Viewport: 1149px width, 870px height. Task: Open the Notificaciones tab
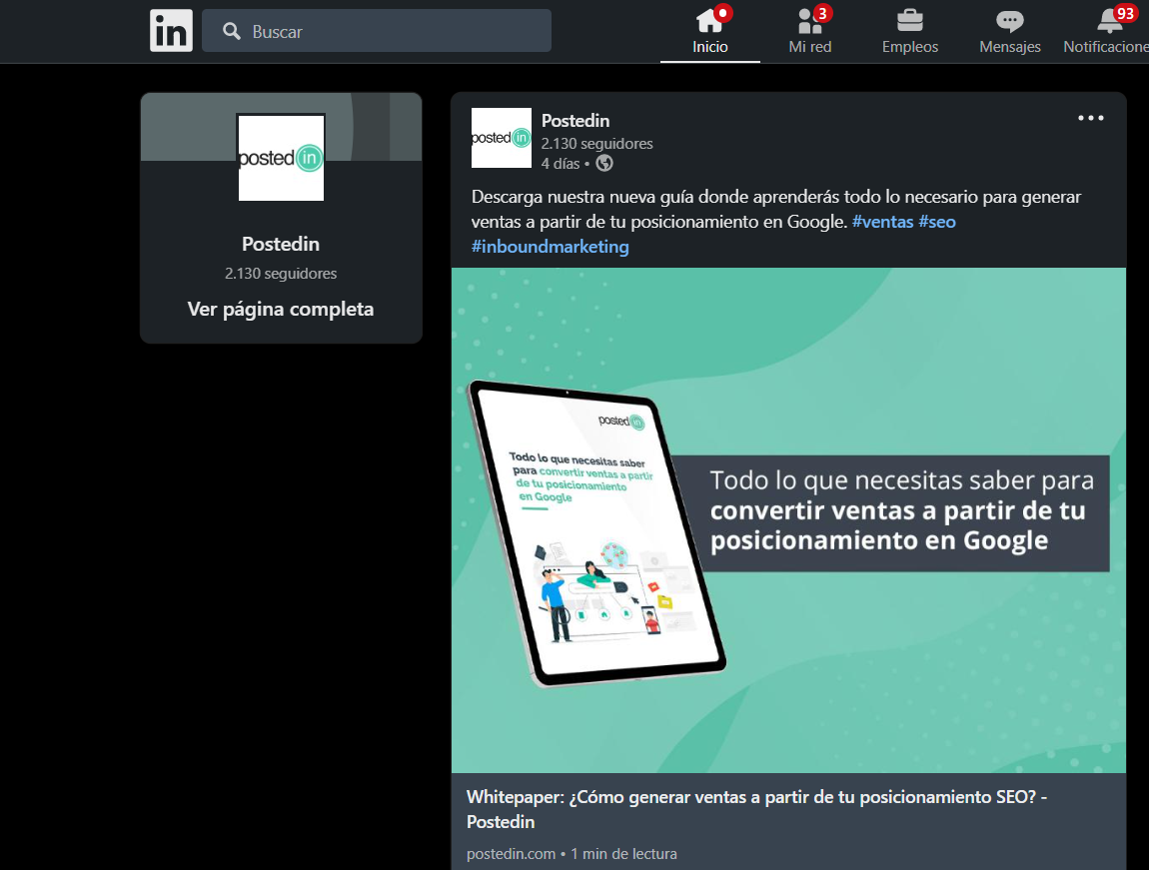[1106, 32]
